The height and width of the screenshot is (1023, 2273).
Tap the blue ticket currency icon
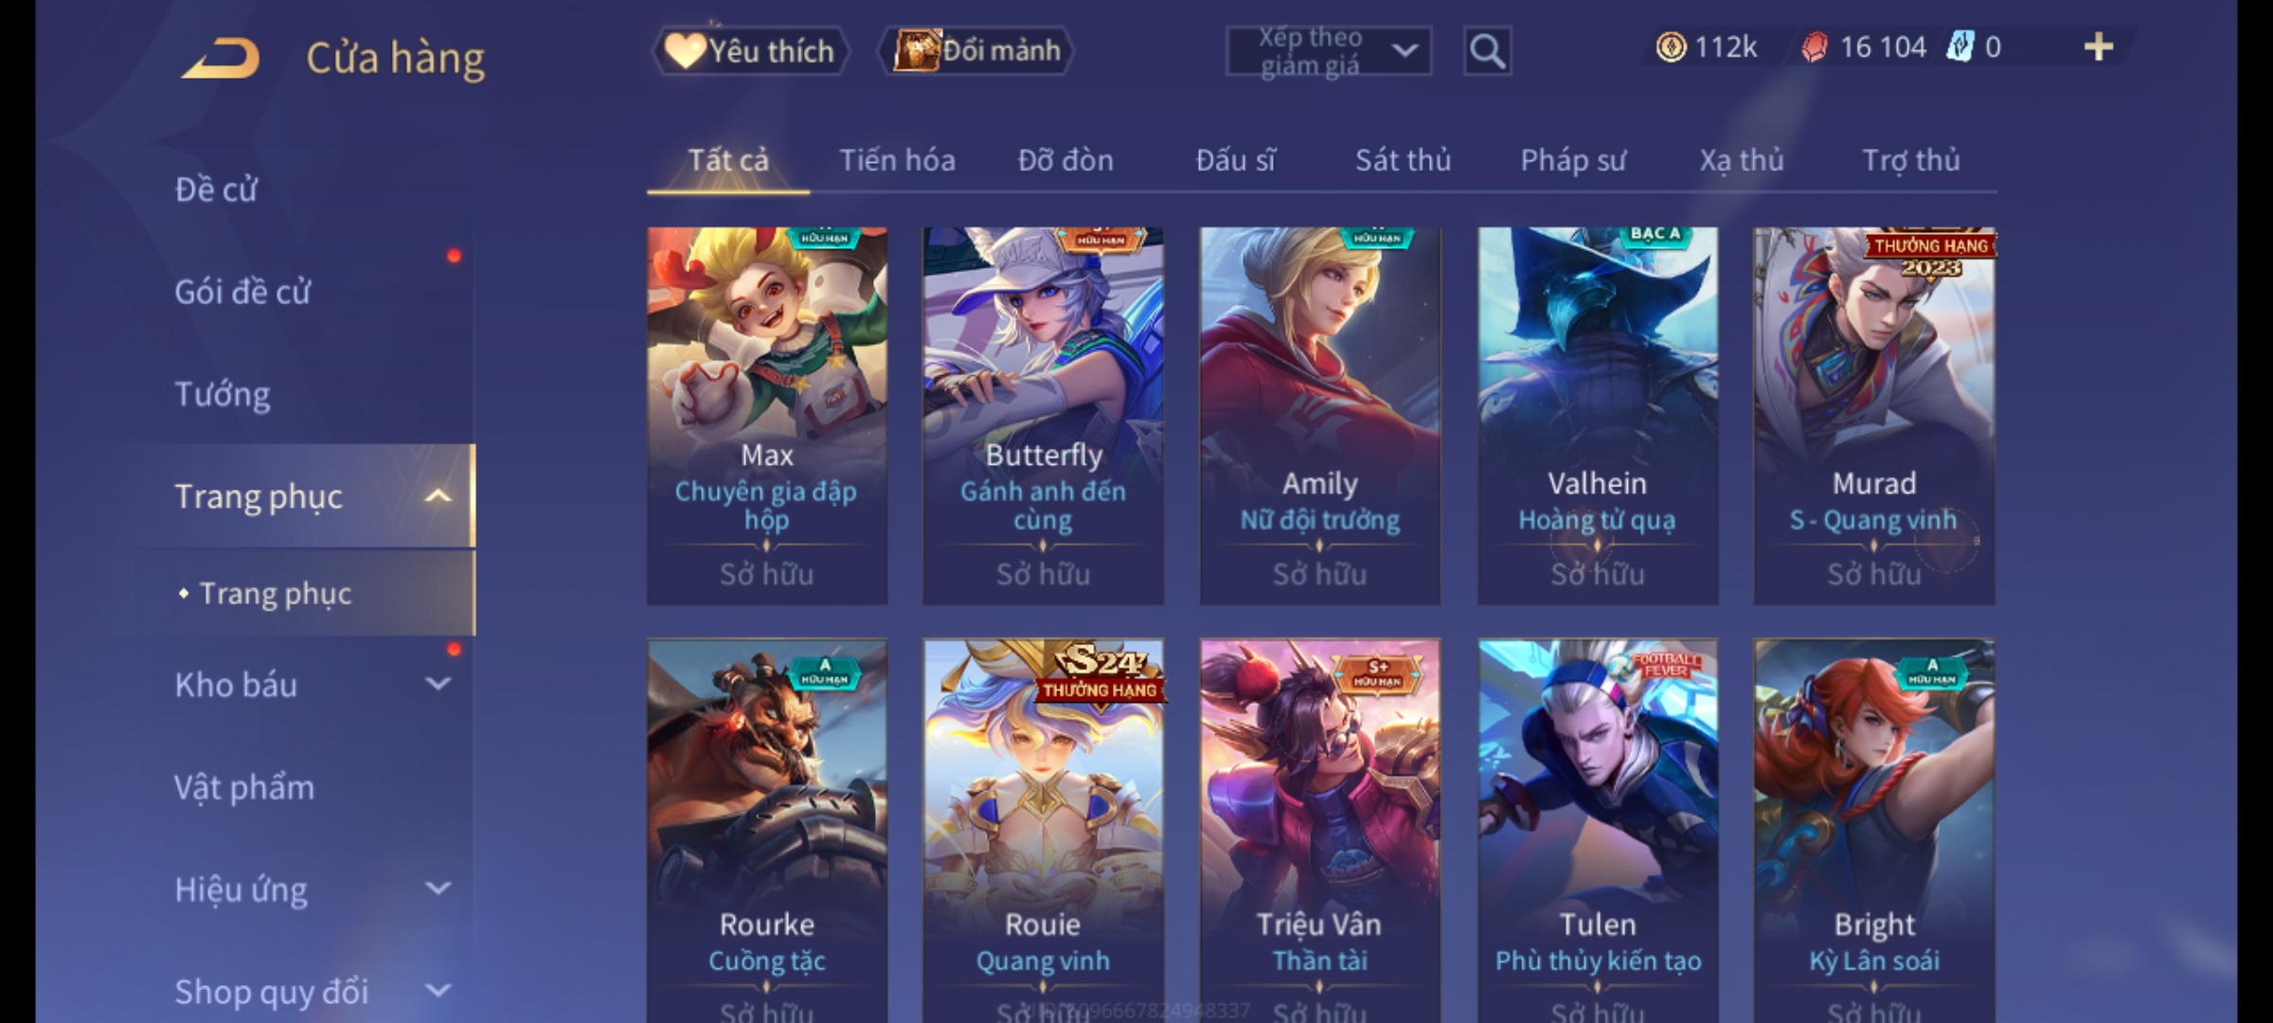(1960, 46)
